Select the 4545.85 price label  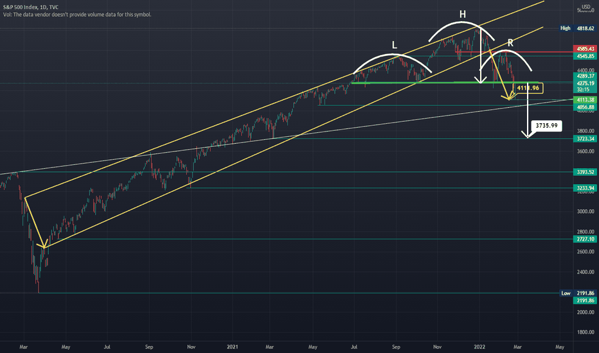coord(585,56)
